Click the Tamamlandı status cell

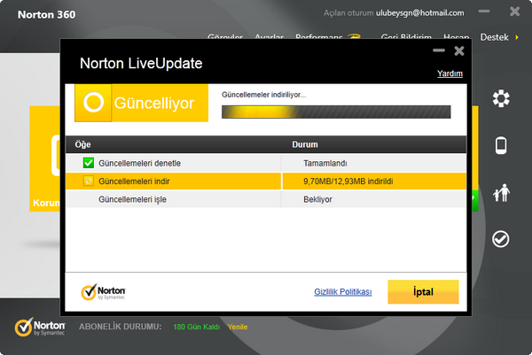coord(325,163)
